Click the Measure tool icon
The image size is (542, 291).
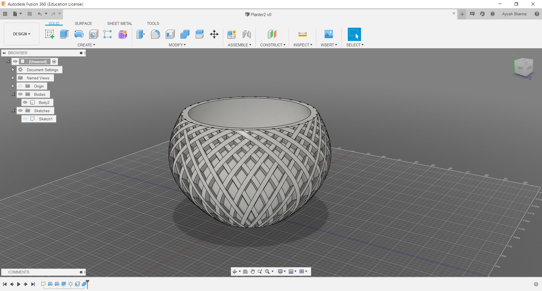point(302,34)
